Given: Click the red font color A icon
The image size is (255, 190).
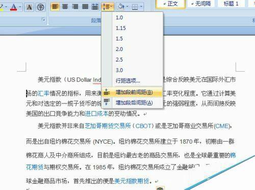Looking at the screenshot, I should point(14,7).
